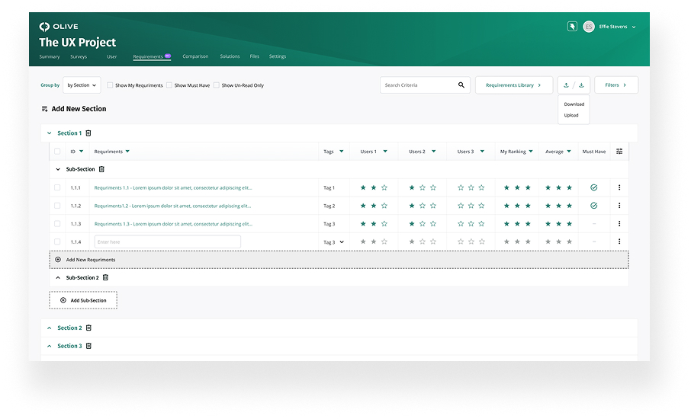The height and width of the screenshot is (419, 691).
Task: Open Requirements Library button
Action: pyautogui.click(x=514, y=85)
